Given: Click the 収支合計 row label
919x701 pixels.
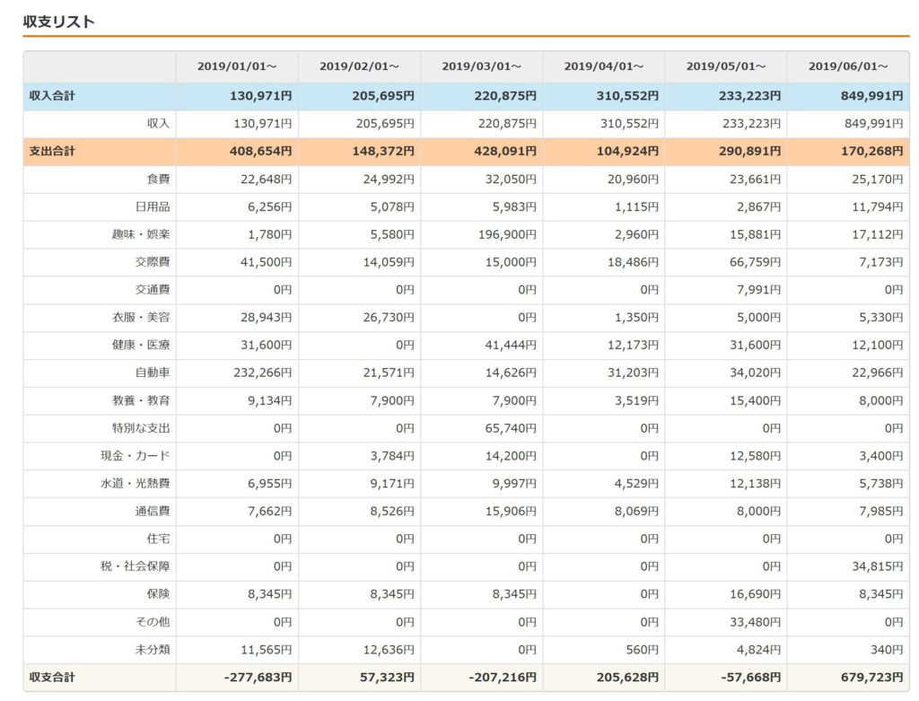Looking at the screenshot, I should point(51,678).
